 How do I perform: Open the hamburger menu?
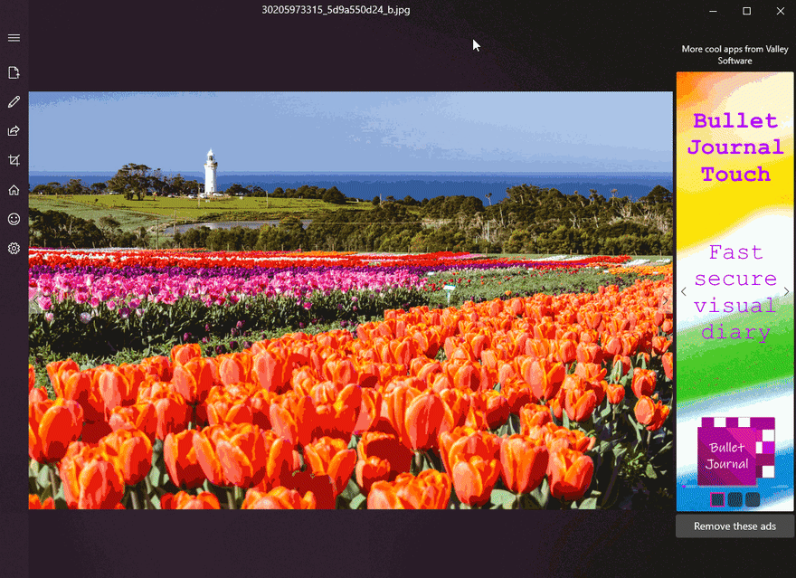click(x=14, y=38)
